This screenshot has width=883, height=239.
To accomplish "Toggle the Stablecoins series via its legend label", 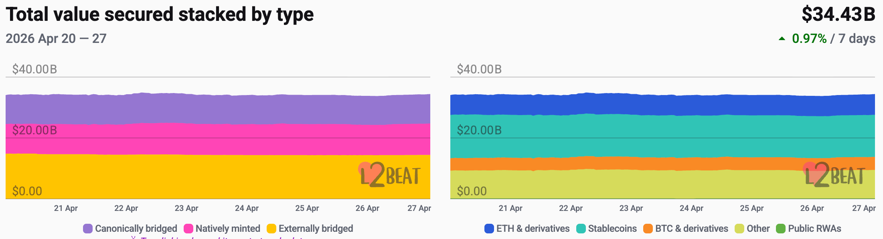I will tap(612, 229).
